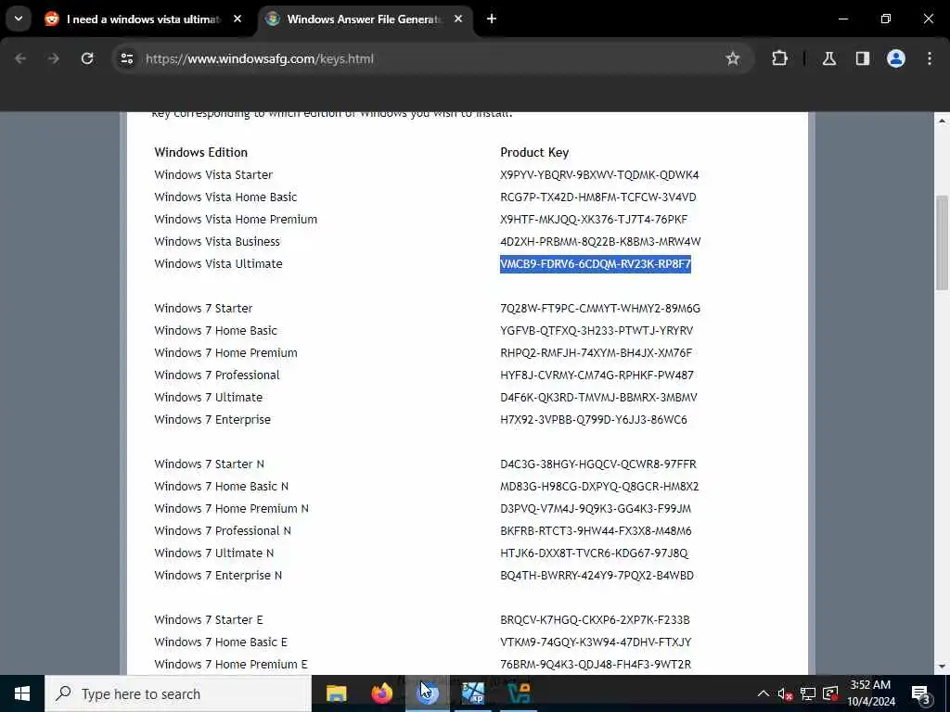950x712 pixels.
Task: Open the Extensions puzzle icon
Action: (x=779, y=58)
